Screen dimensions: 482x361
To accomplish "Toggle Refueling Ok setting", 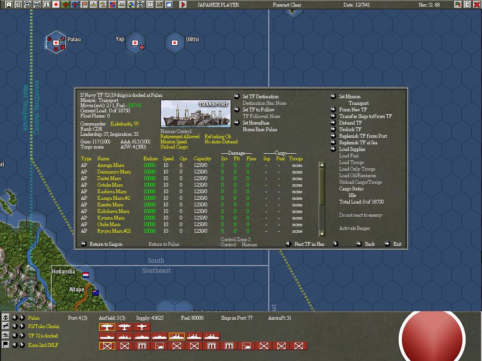I will point(218,136).
